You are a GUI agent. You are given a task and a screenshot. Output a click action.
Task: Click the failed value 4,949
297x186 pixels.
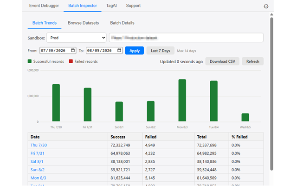pos(150,145)
